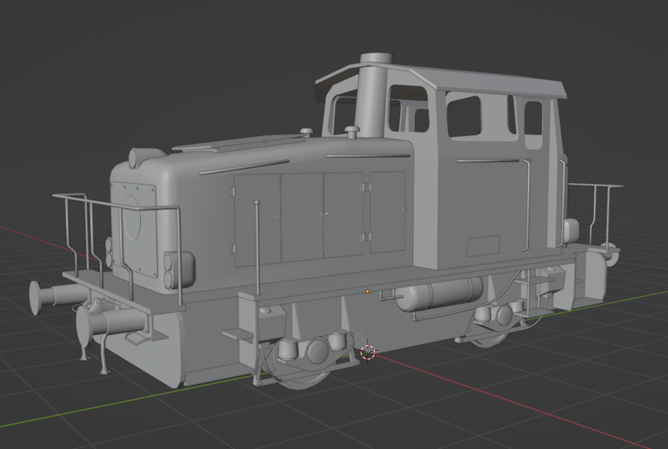
Task: Click the red-white 3D cursor
Action: 367,352
